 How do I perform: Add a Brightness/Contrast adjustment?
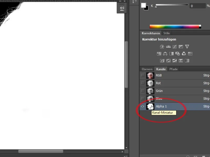(162, 47)
